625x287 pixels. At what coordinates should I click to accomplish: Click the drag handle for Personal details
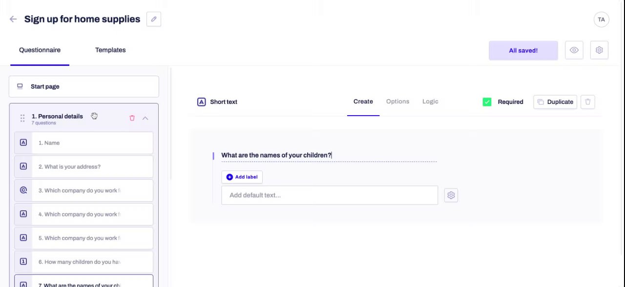(x=22, y=118)
